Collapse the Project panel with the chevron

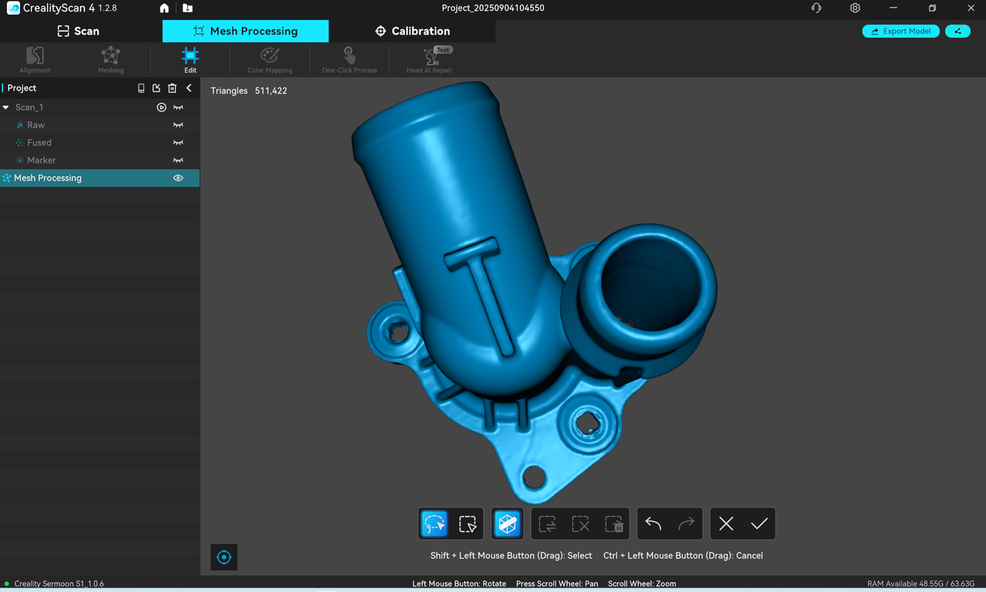pyautogui.click(x=189, y=89)
